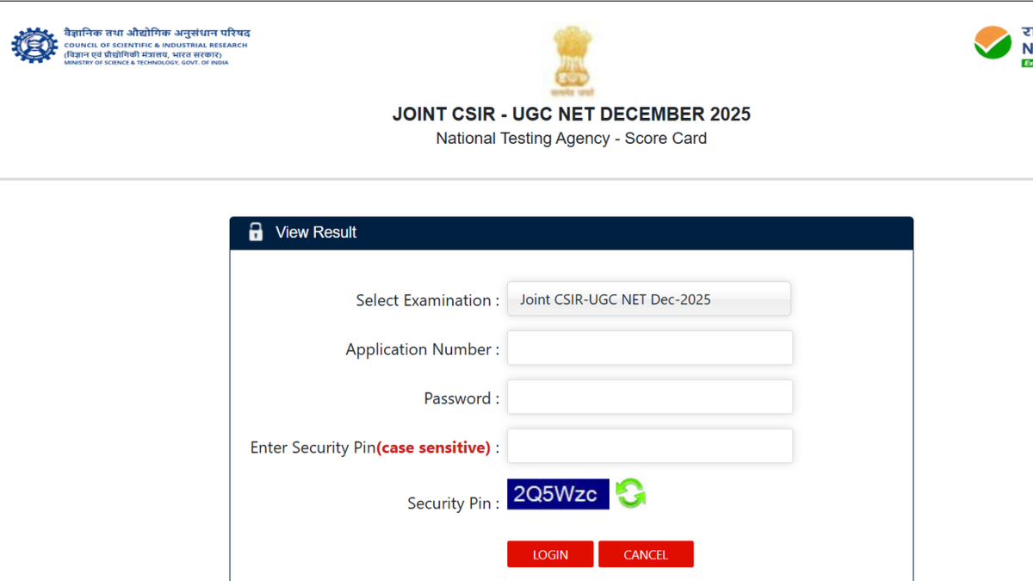Screen dimensions: 1033x581
Task: Focus the Application Number field
Action: tap(649, 349)
